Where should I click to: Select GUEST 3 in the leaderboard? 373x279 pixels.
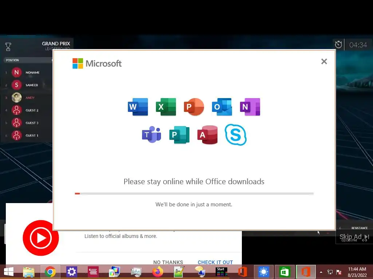click(x=32, y=123)
